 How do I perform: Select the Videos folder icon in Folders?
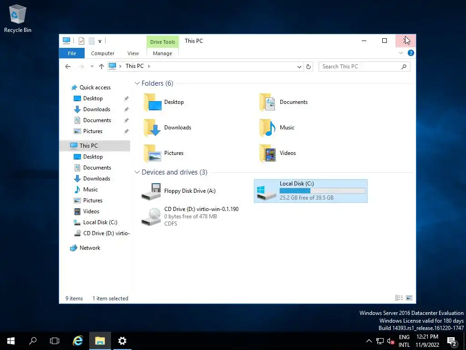click(x=268, y=153)
